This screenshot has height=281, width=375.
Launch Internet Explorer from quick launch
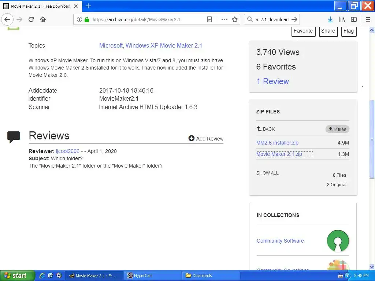coord(42,276)
